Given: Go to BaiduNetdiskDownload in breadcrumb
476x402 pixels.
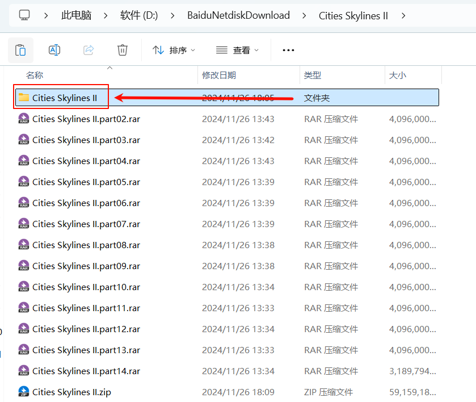Looking at the screenshot, I should 239,15.
